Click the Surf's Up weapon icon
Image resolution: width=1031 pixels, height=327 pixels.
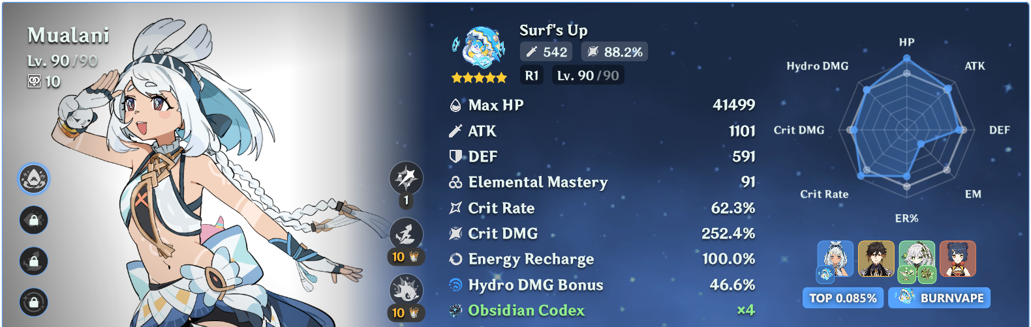[480, 48]
